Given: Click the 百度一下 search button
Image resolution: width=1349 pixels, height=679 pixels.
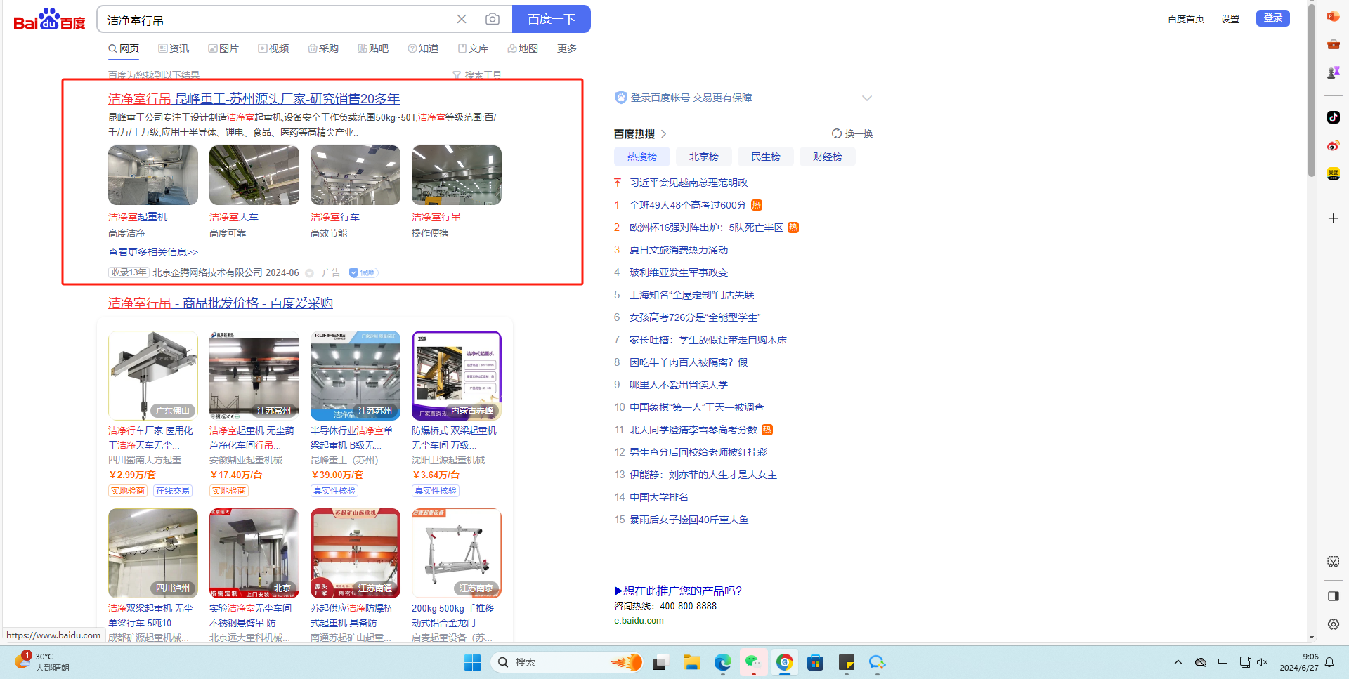Looking at the screenshot, I should click(x=552, y=19).
